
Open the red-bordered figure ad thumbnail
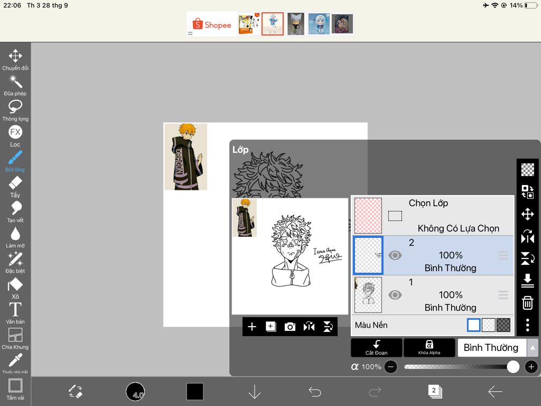pos(273,24)
